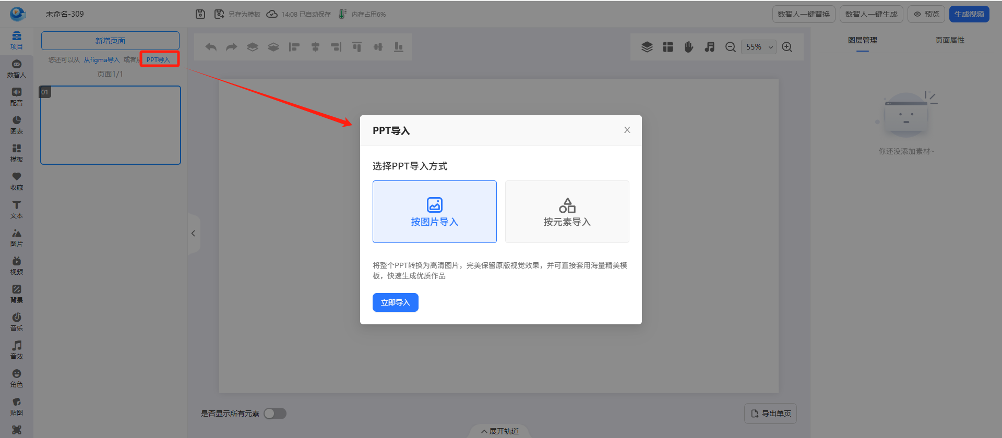
Task: Click the redo arrow icon
Action: pyautogui.click(x=232, y=47)
